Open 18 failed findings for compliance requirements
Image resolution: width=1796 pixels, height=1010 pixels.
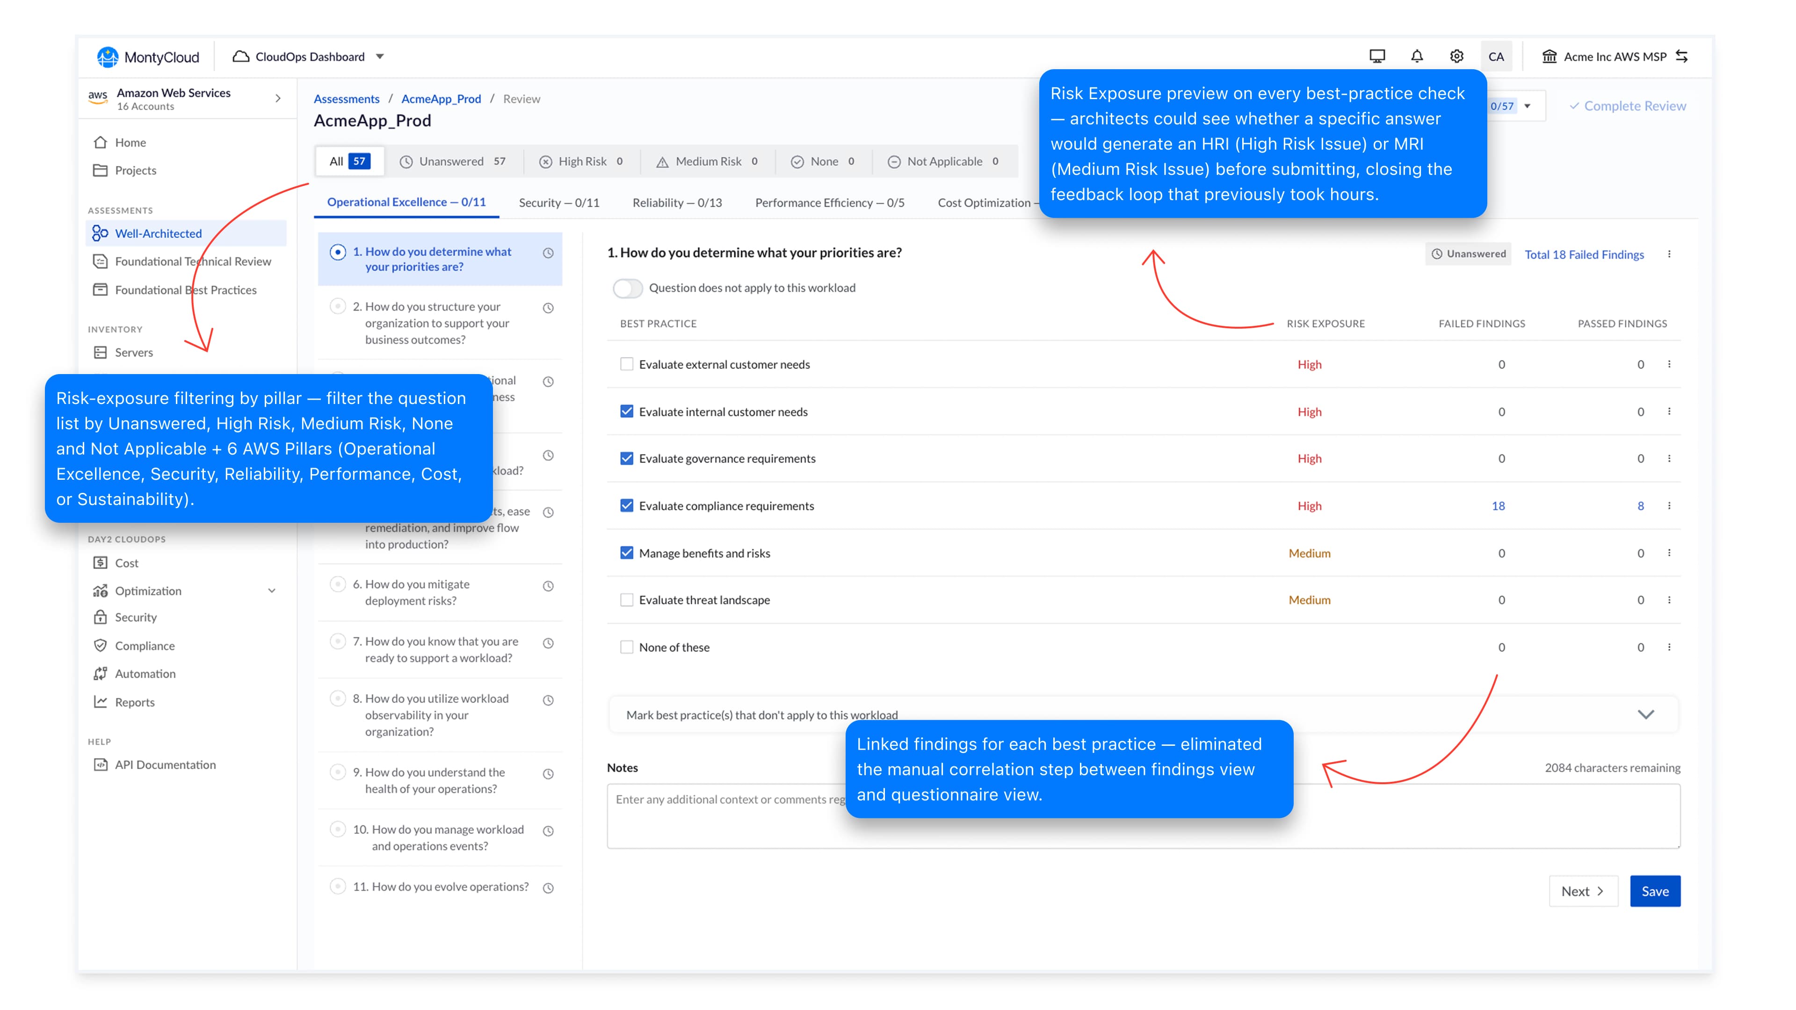pyautogui.click(x=1498, y=505)
